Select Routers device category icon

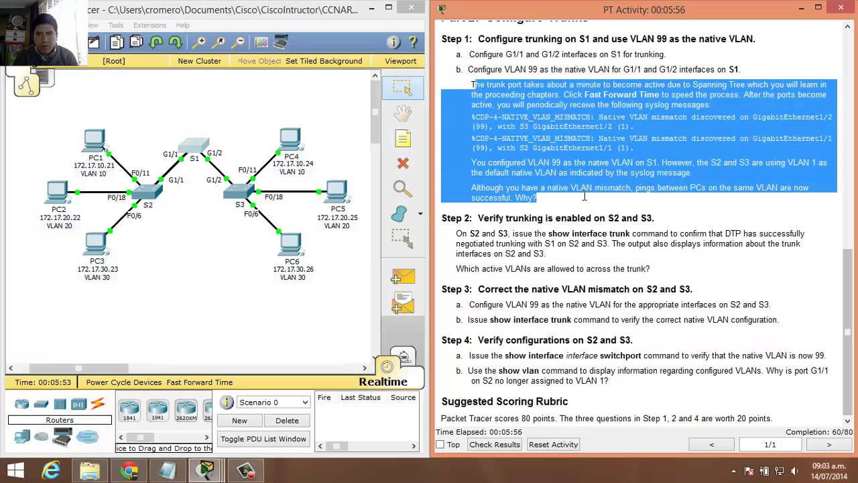click(x=22, y=404)
